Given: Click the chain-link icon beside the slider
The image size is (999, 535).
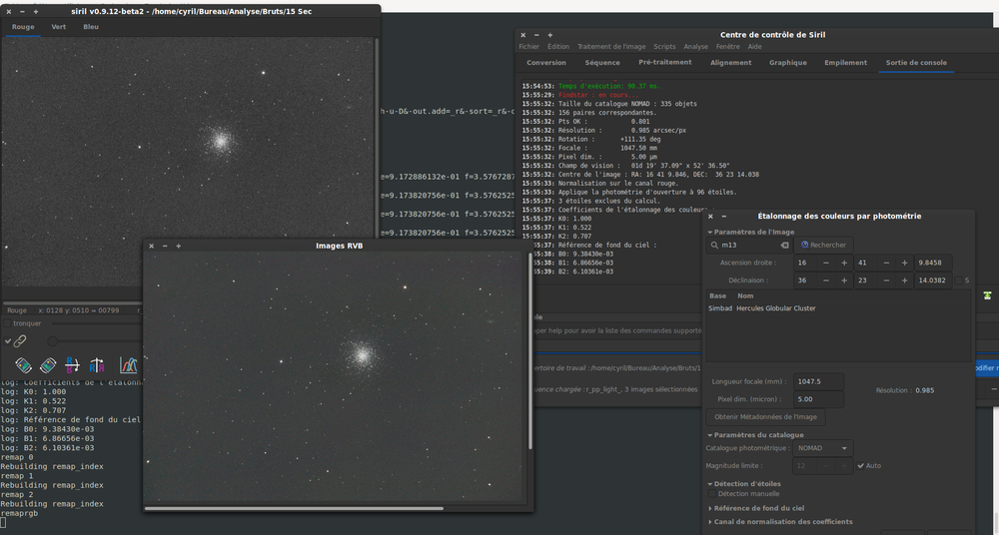Looking at the screenshot, I should (x=20, y=341).
